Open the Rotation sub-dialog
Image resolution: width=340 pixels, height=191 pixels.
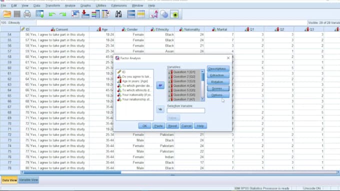[218, 82]
